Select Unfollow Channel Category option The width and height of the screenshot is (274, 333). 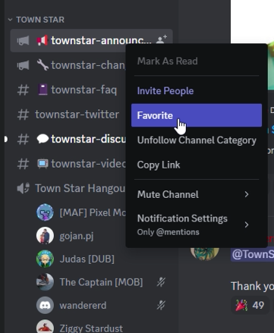(197, 140)
